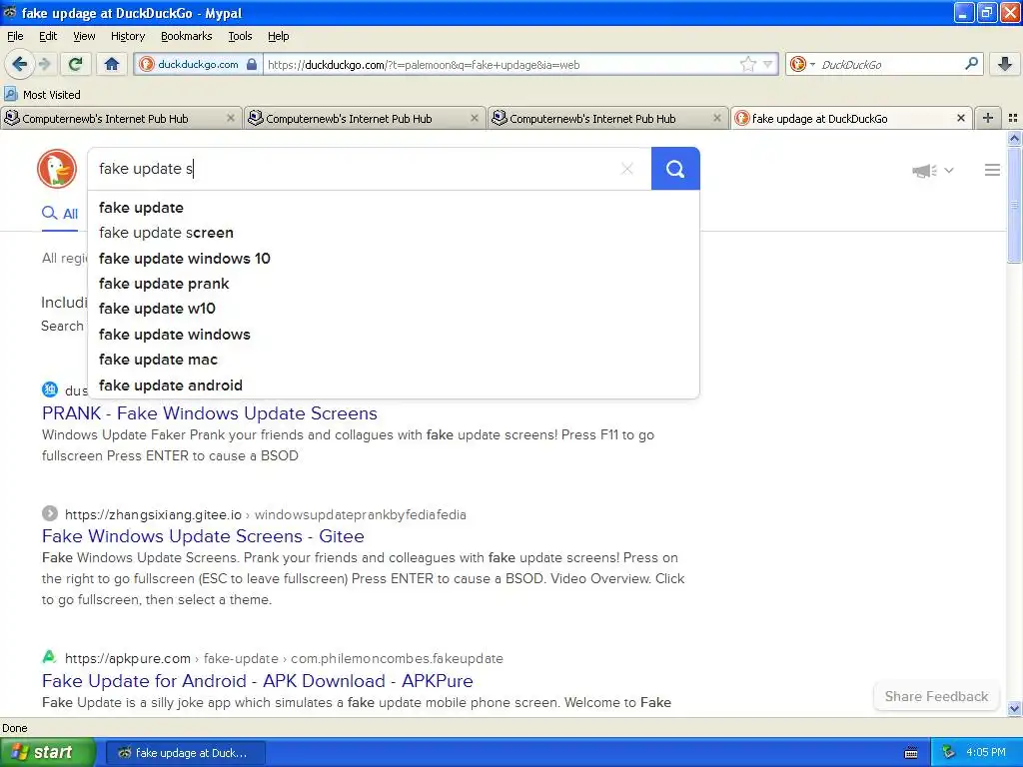Screen dimensions: 1023x767
Task: Open the Edit menu
Action: (x=48, y=36)
